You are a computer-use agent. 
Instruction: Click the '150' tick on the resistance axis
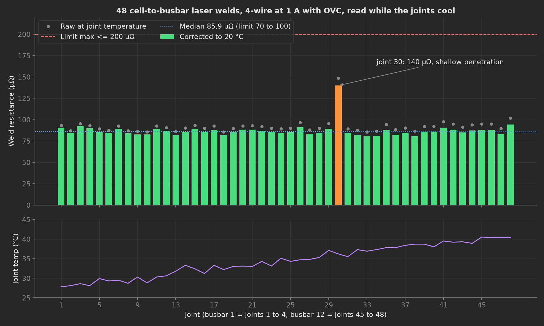(x=24, y=77)
